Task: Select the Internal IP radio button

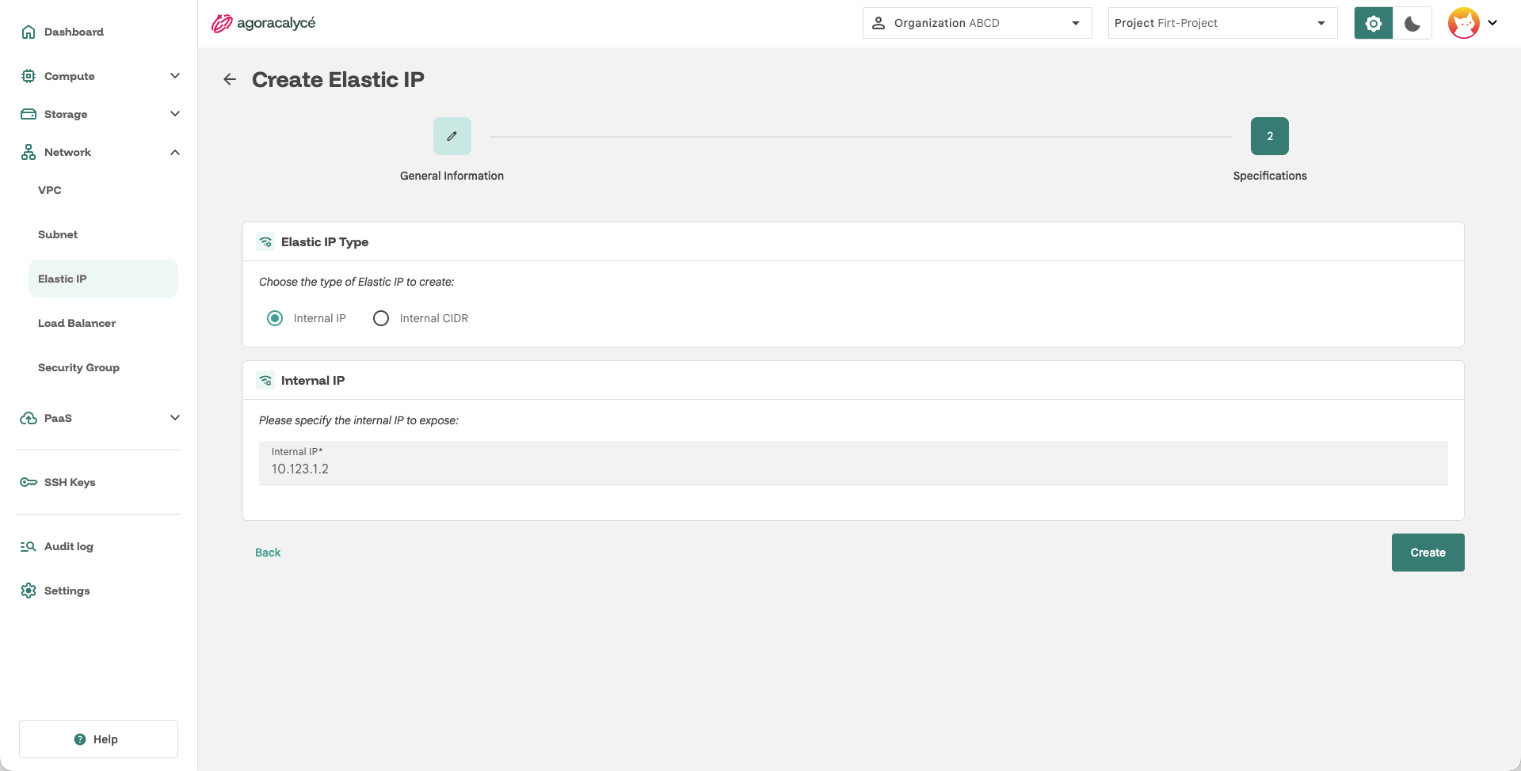Action: pos(275,318)
